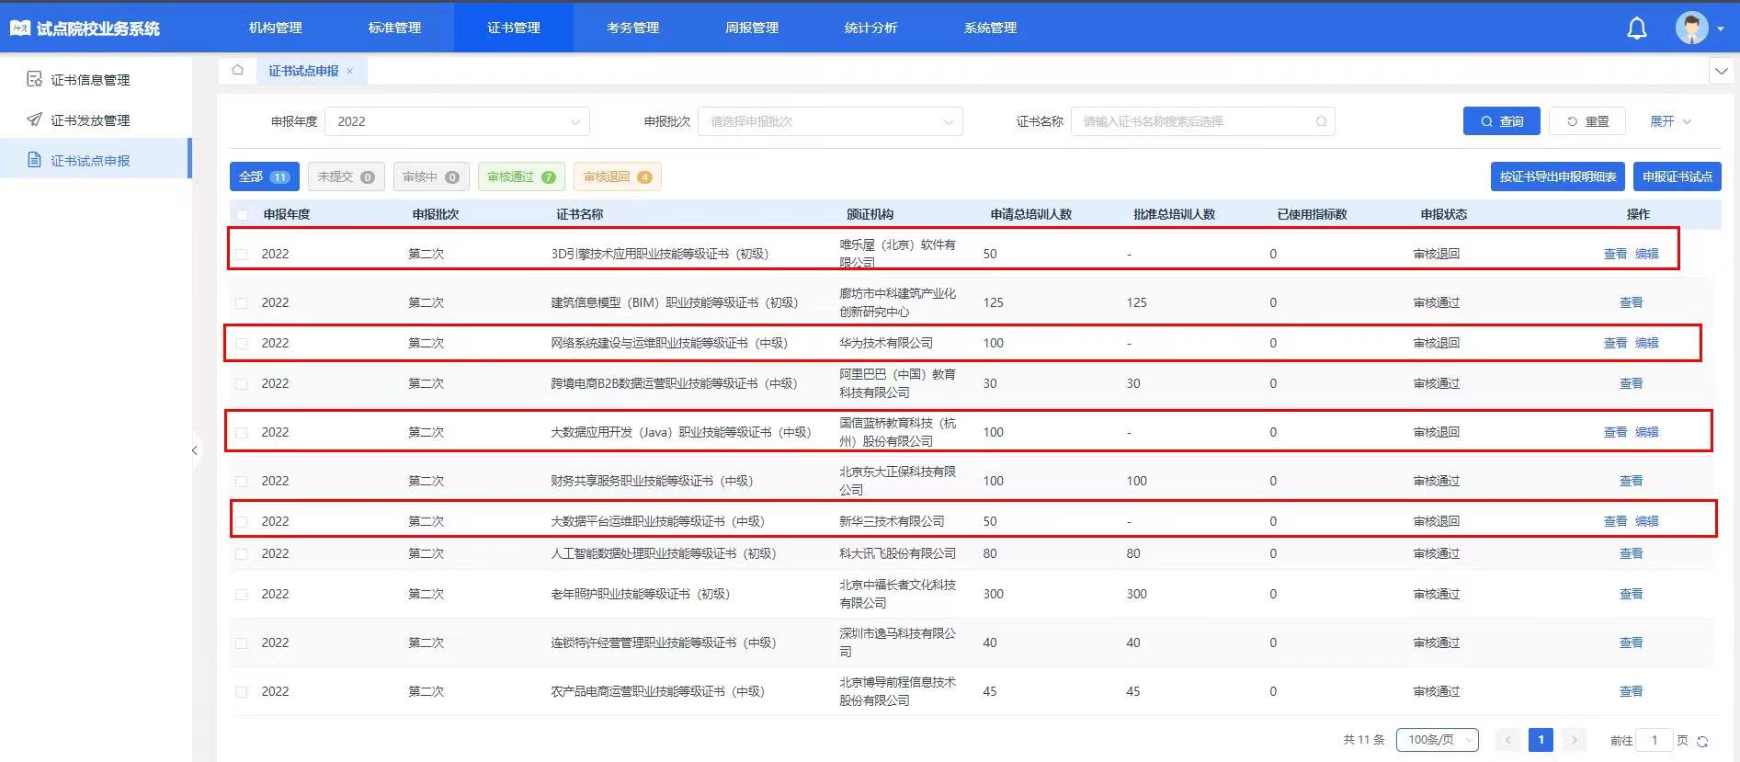Click 查看 for 3D引擎技术应用 row
1740x762 pixels.
point(1615,254)
